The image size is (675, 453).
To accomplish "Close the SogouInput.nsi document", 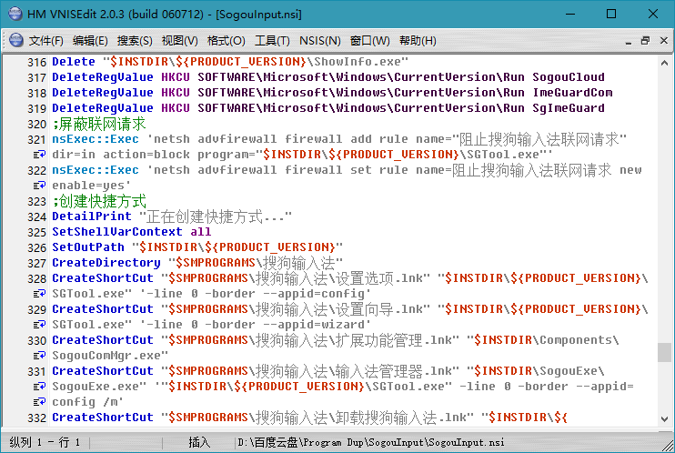I will coord(663,41).
